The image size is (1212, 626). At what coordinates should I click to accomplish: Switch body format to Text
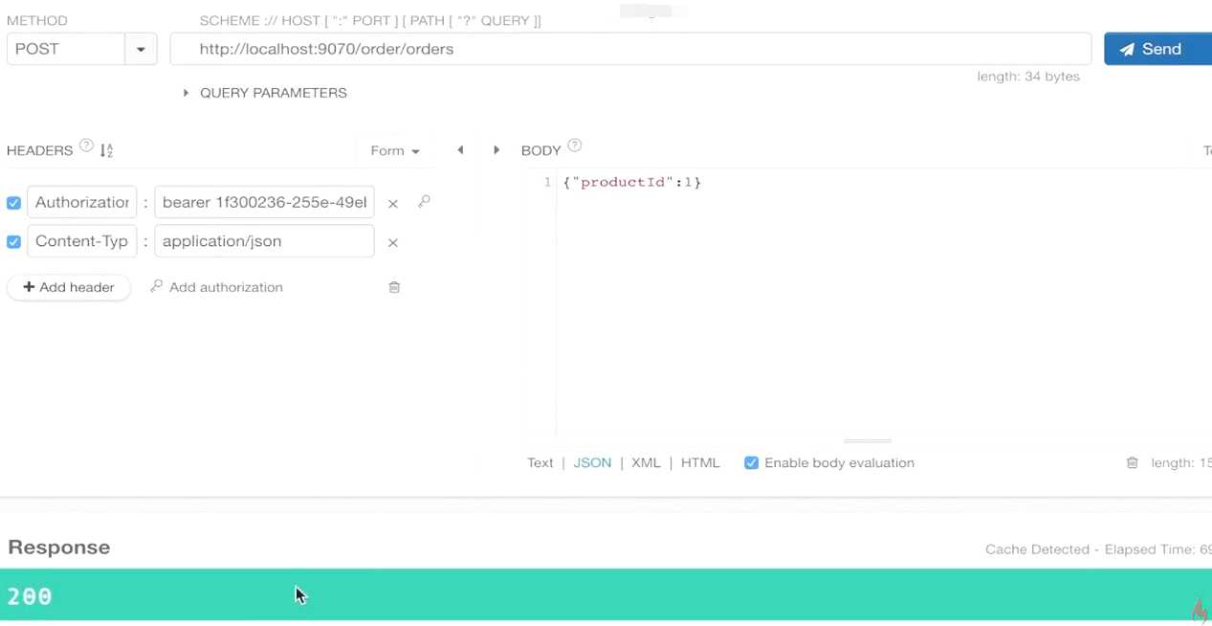(x=540, y=462)
